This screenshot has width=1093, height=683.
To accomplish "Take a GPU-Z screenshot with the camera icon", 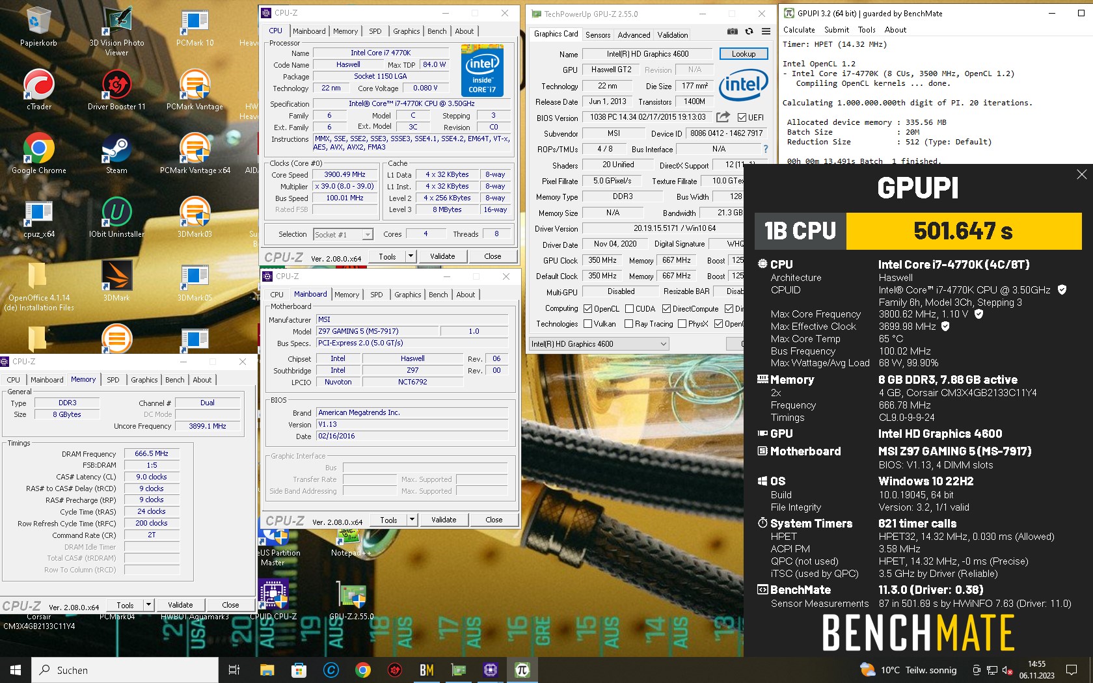I will pos(733,31).
